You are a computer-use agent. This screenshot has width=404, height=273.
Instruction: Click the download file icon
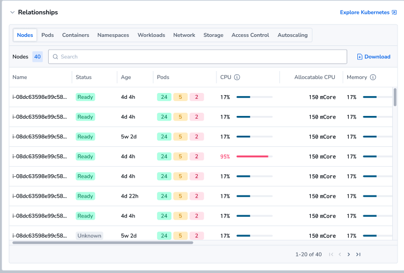(x=360, y=57)
